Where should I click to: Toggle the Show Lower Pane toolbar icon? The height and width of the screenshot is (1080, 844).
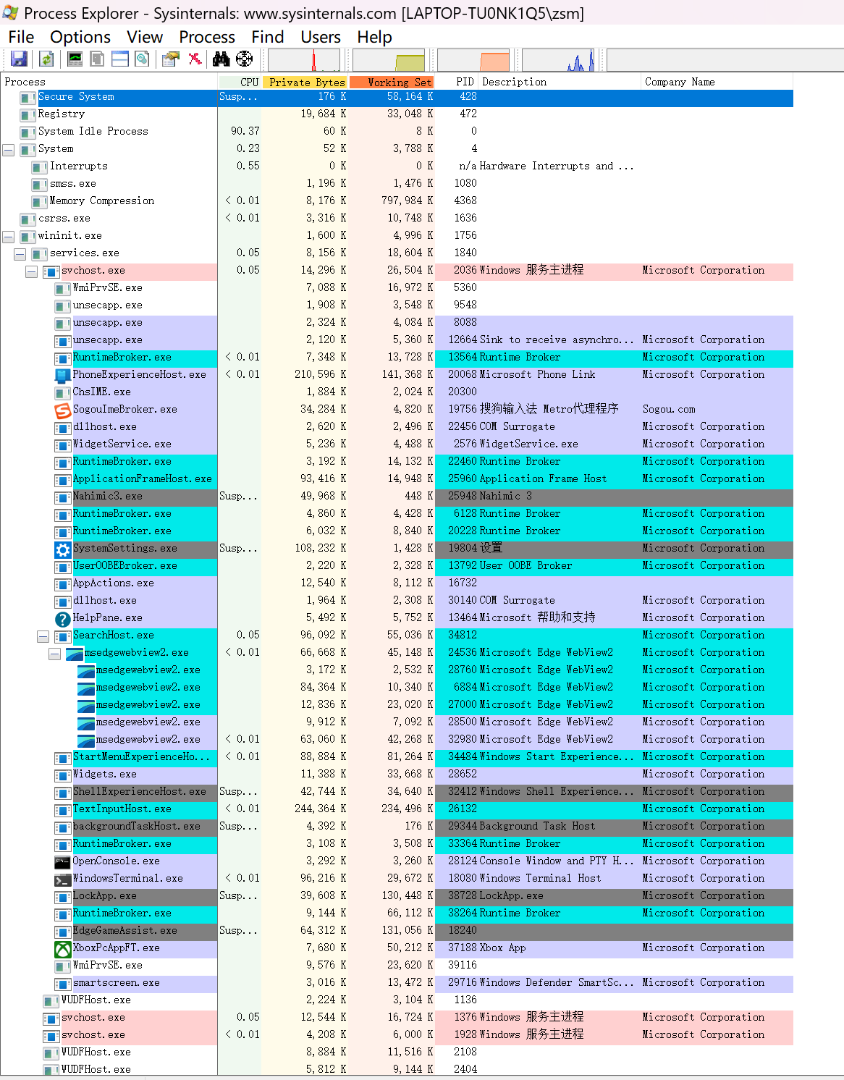coord(119,59)
